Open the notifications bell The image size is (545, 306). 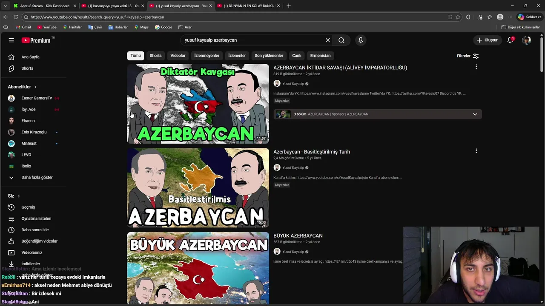(510, 40)
